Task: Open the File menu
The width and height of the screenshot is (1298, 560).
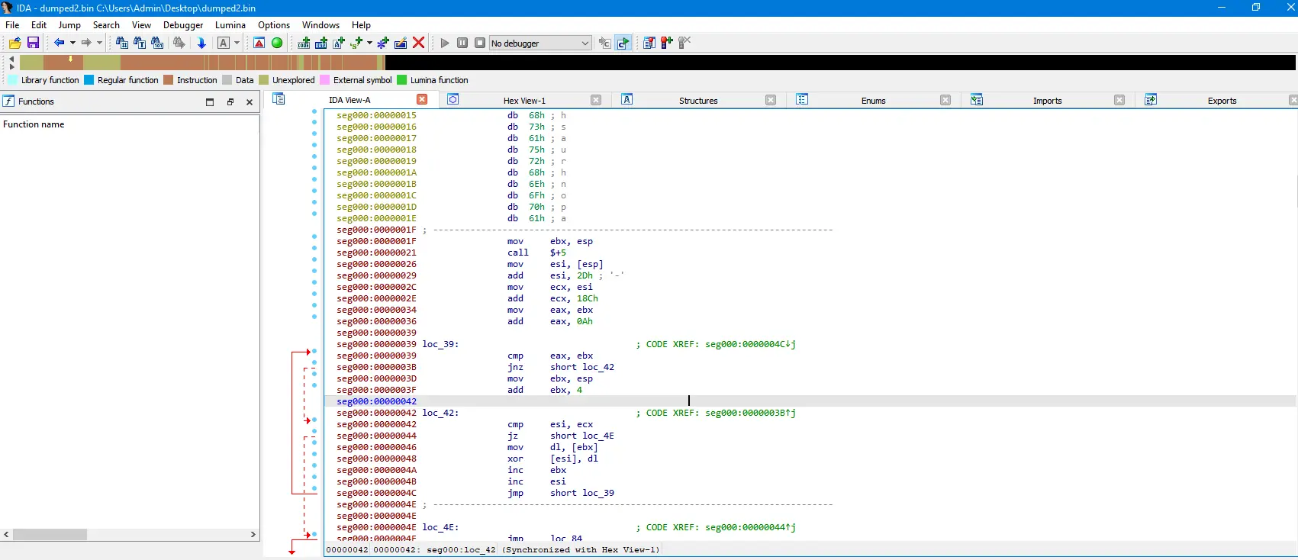Action: click(12, 25)
